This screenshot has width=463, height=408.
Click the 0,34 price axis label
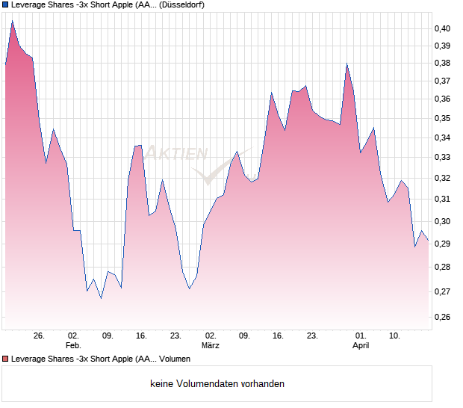click(442, 137)
